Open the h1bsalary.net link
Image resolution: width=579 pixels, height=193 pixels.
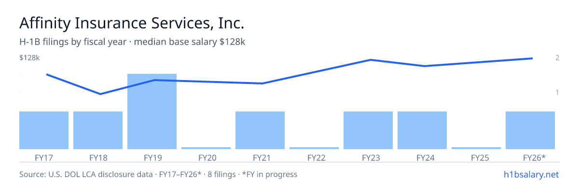[531, 174]
